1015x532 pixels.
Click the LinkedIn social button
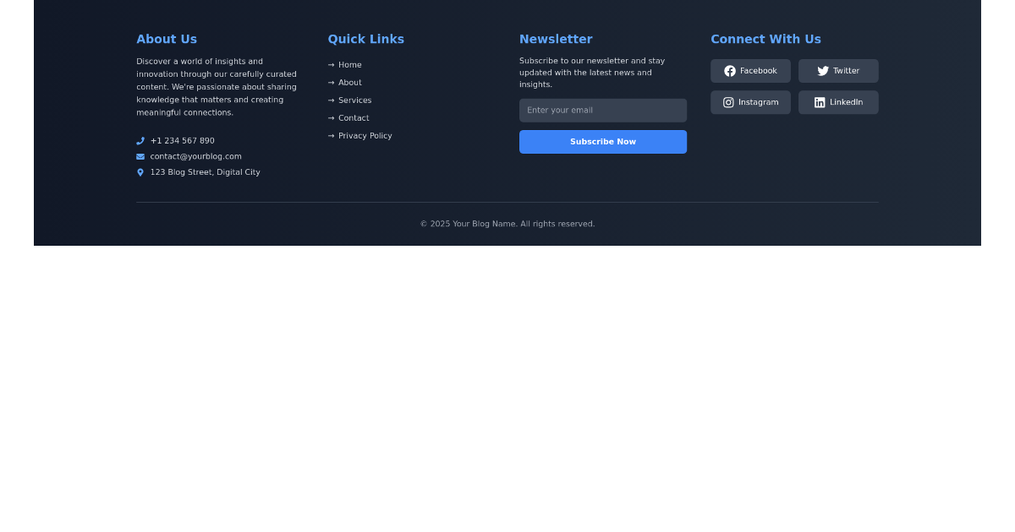838,102
